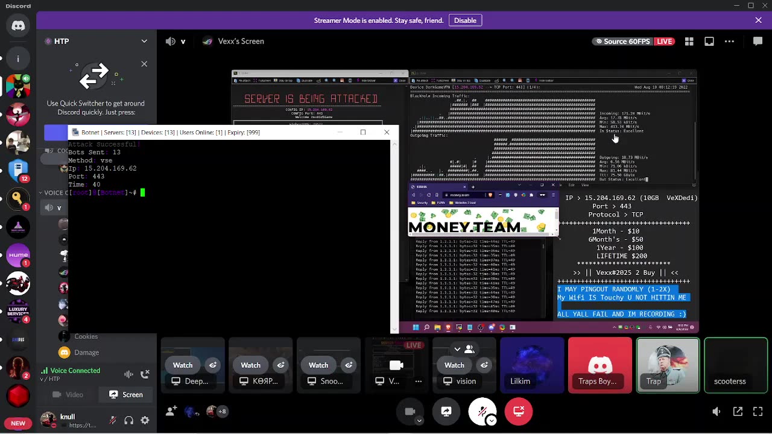
Task: Watch Deep's stream
Action: 183,365
